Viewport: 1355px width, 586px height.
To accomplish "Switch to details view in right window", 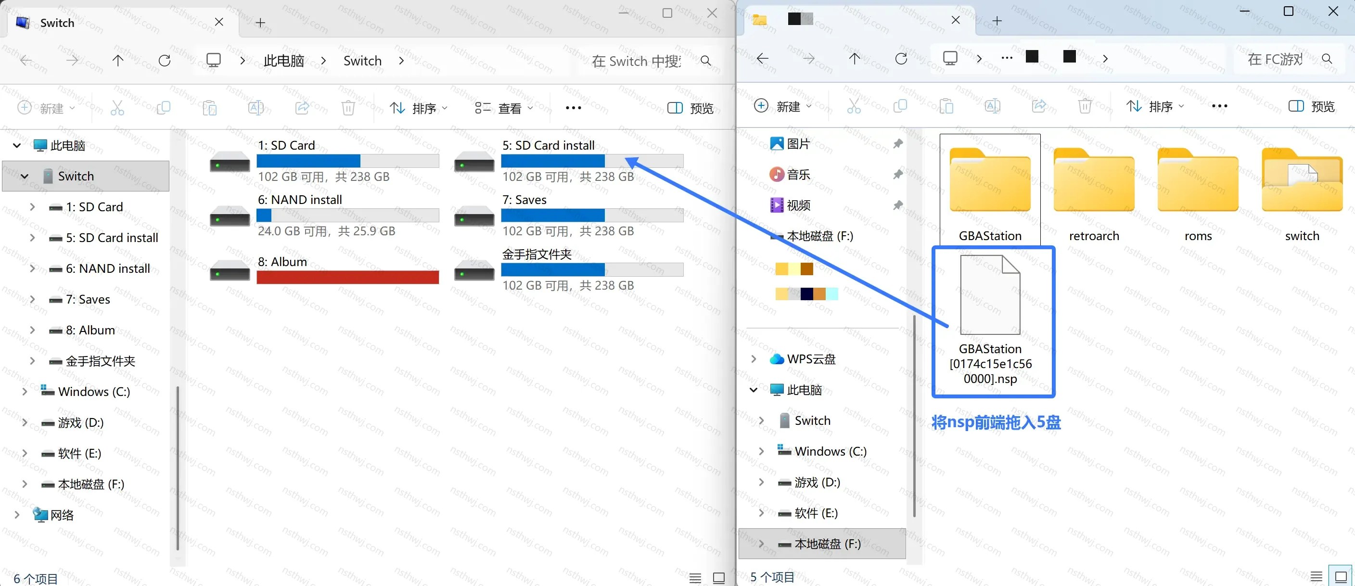I will pos(1317,576).
